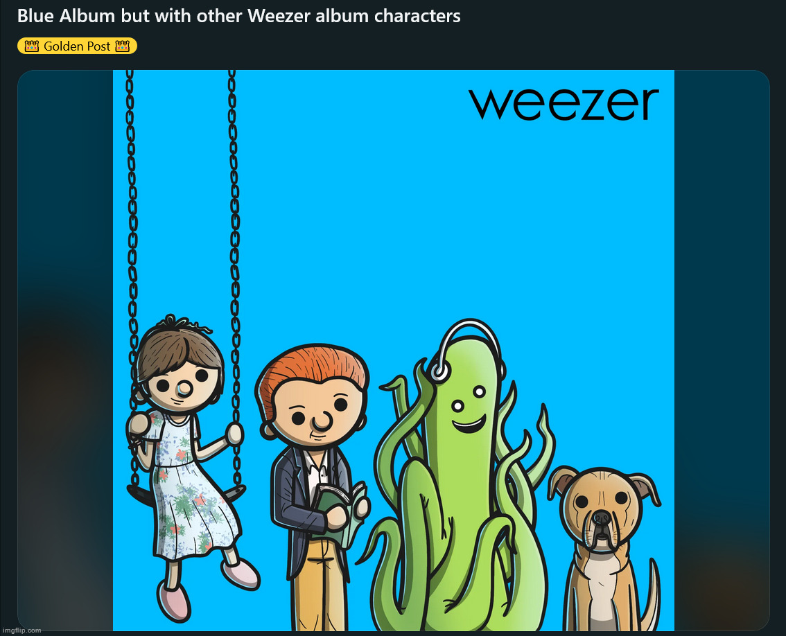The image size is (786, 636).
Task: Click the blurred left margin of the image
Action: [65, 351]
